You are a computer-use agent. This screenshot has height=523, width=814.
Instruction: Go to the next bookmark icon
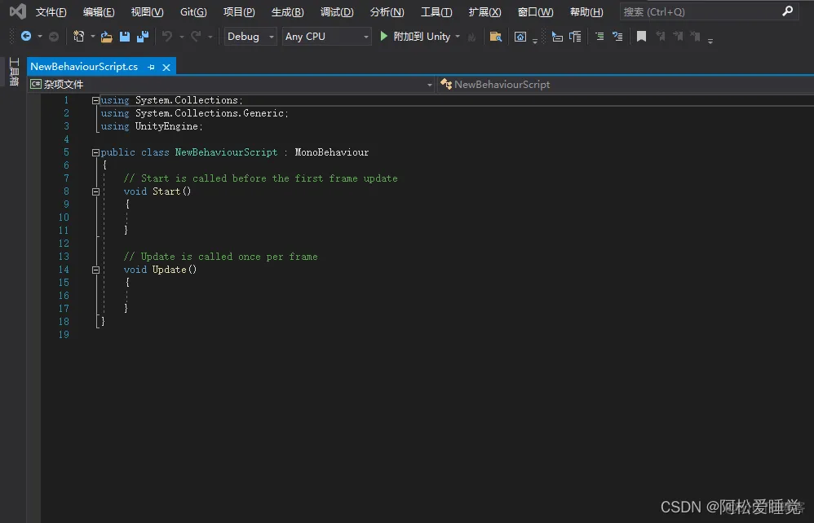tap(678, 37)
